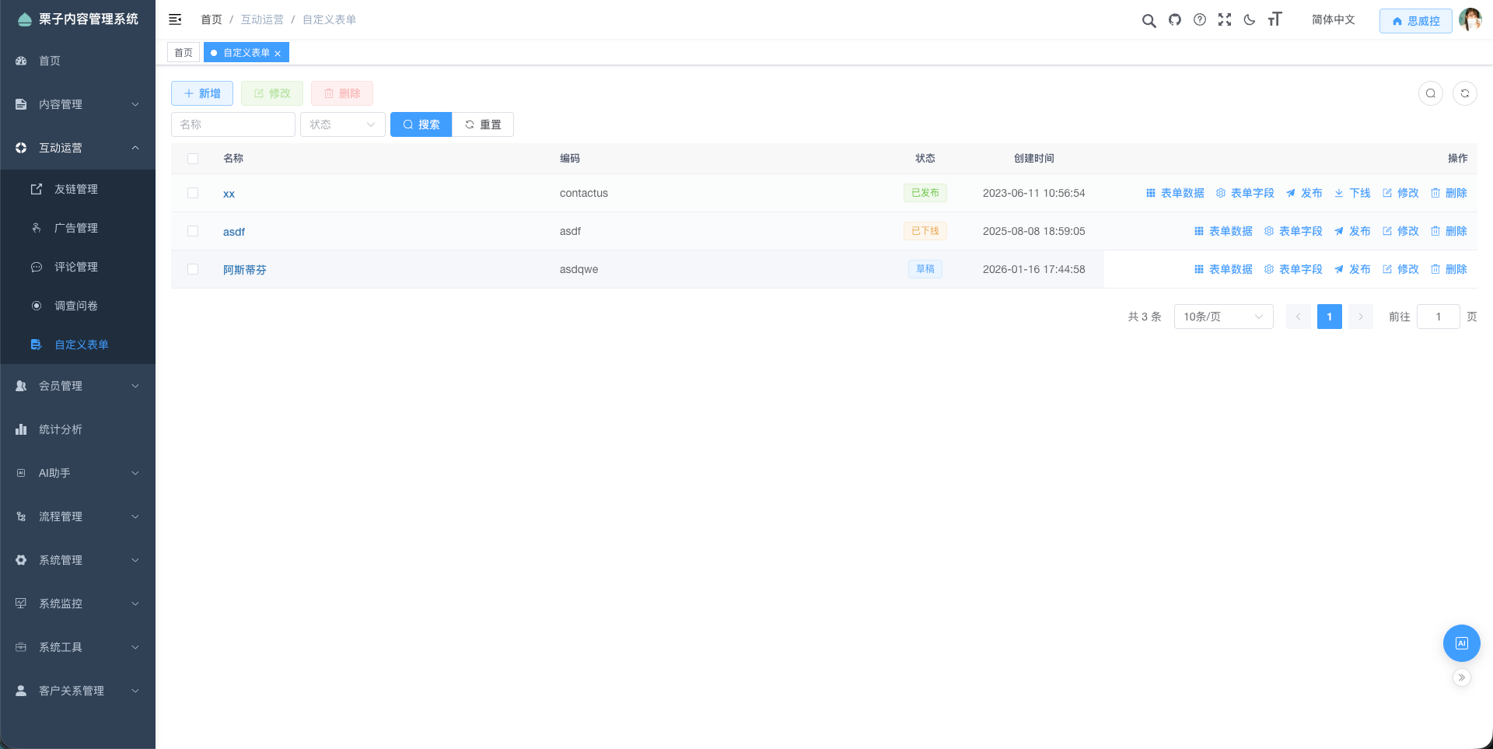Open 友链管理 in the sidebar
This screenshot has width=1493, height=749.
click(78, 189)
